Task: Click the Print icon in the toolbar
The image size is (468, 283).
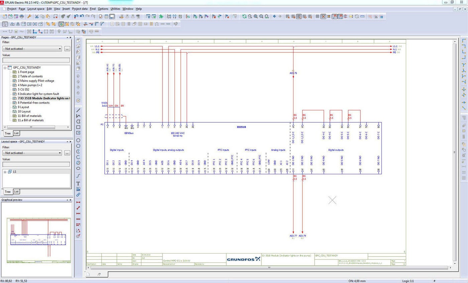Action: (21, 16)
